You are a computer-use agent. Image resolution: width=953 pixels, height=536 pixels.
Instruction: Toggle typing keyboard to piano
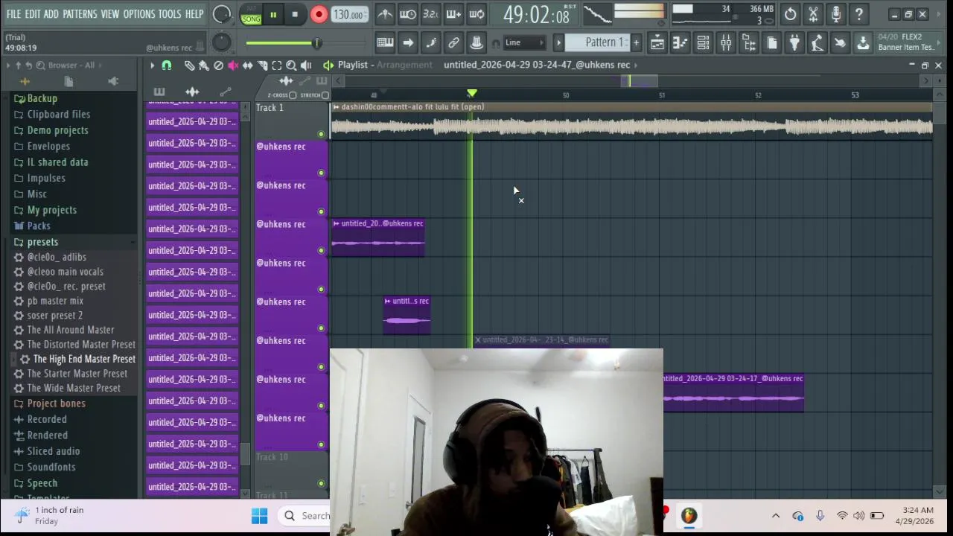click(385, 43)
